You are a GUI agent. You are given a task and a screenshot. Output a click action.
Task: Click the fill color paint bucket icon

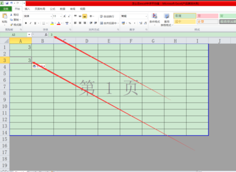click(x=52, y=23)
